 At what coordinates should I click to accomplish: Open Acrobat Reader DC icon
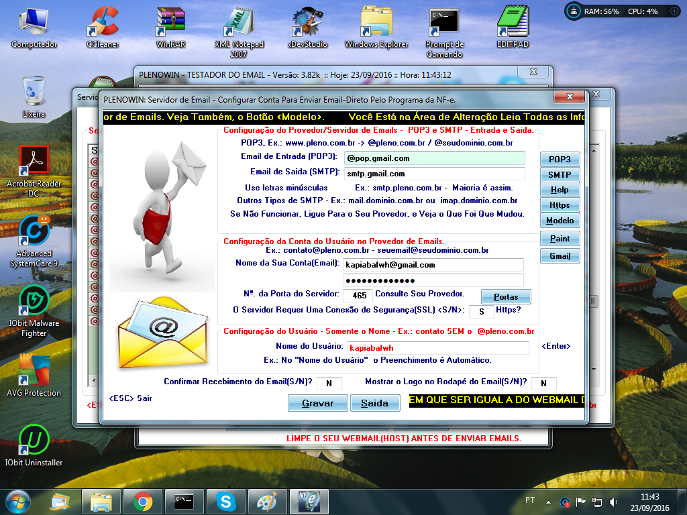point(34,172)
